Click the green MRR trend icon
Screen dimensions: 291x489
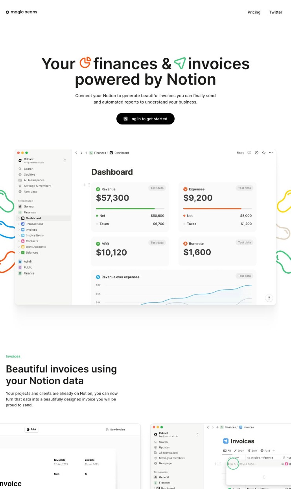(x=98, y=244)
